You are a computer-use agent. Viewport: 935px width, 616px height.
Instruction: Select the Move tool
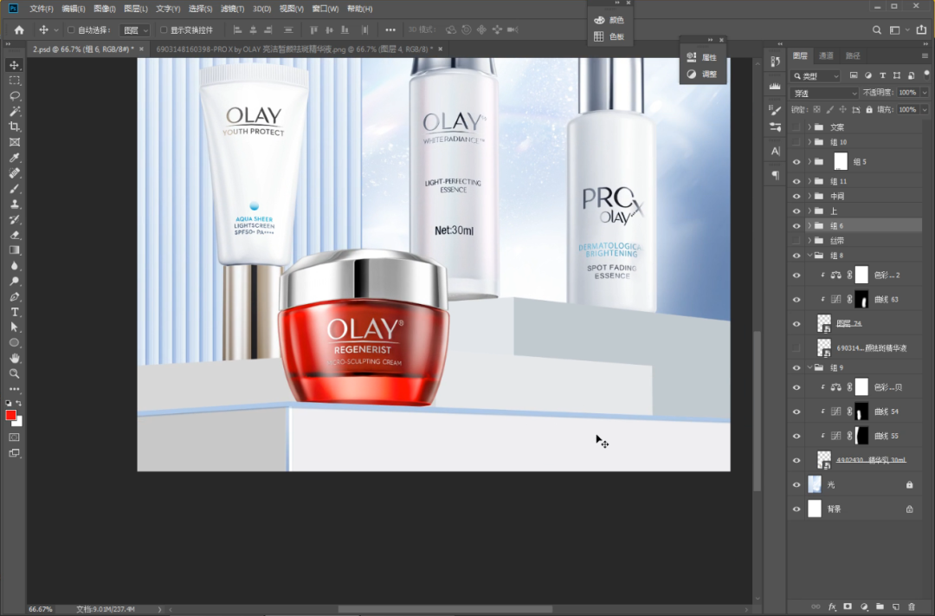pos(15,65)
